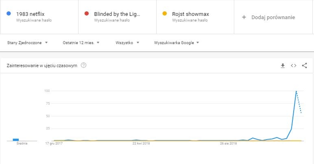Open the help question mark icon
The height and width of the screenshot is (164, 314).
[x=83, y=65]
